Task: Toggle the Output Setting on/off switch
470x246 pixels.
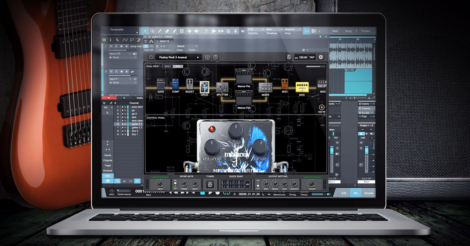Action: (x=258, y=184)
